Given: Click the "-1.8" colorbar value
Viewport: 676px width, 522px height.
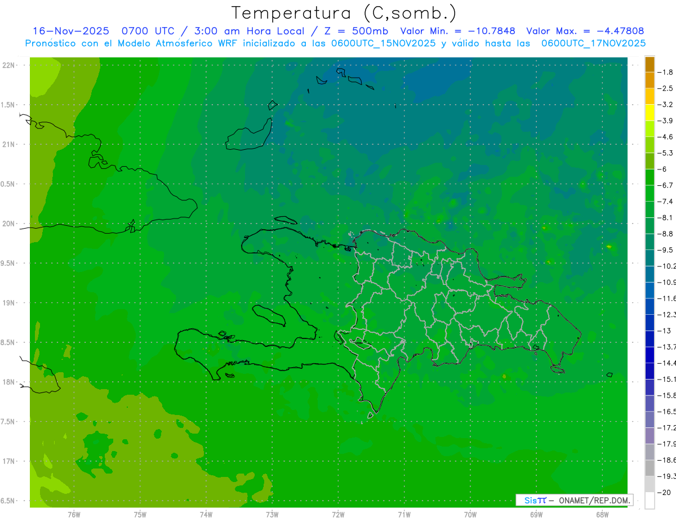Looking at the screenshot, I should click(x=666, y=72).
